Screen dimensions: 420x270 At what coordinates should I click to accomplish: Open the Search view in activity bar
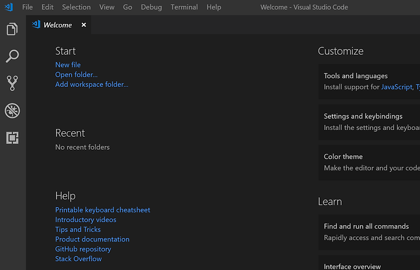coord(12,56)
